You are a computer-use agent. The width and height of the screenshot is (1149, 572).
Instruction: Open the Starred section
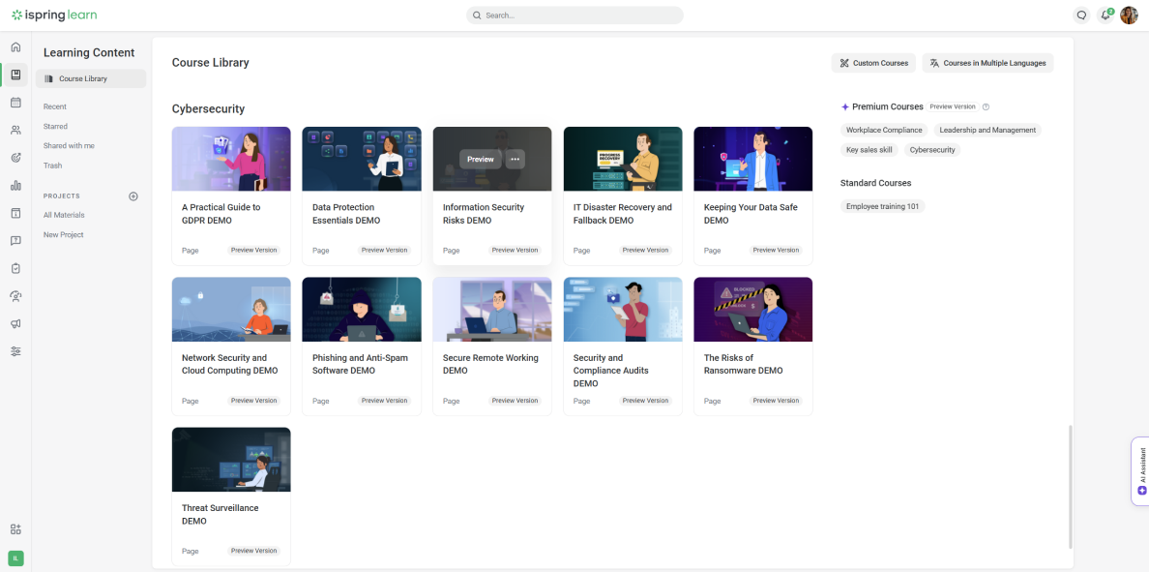coord(56,127)
